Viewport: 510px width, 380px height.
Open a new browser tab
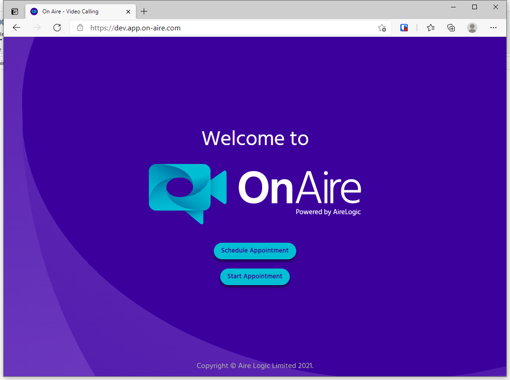[144, 12]
